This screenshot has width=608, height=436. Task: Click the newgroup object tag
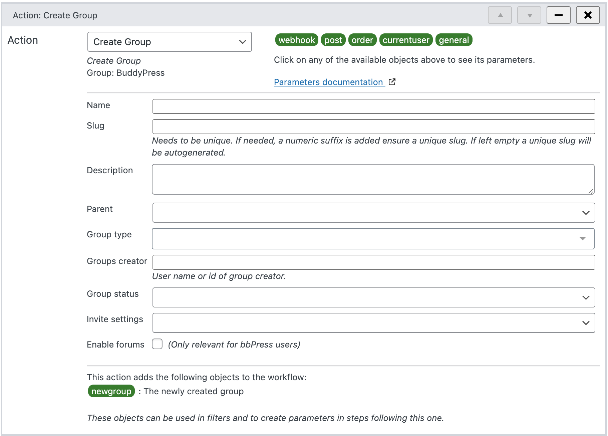click(111, 391)
